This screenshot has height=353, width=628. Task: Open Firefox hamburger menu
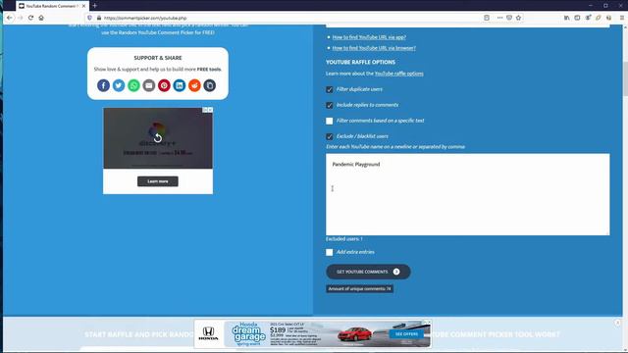click(622, 18)
